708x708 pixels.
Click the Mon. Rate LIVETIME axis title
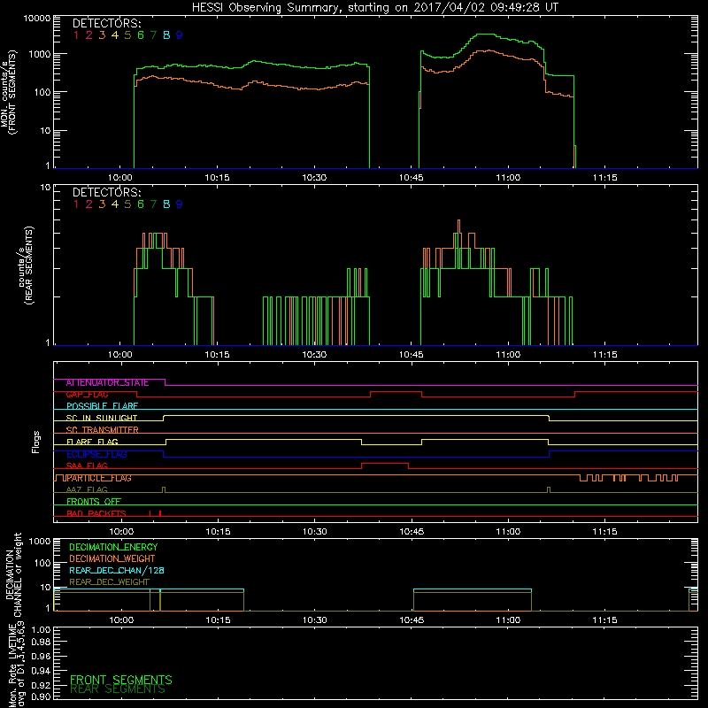pos(17,666)
